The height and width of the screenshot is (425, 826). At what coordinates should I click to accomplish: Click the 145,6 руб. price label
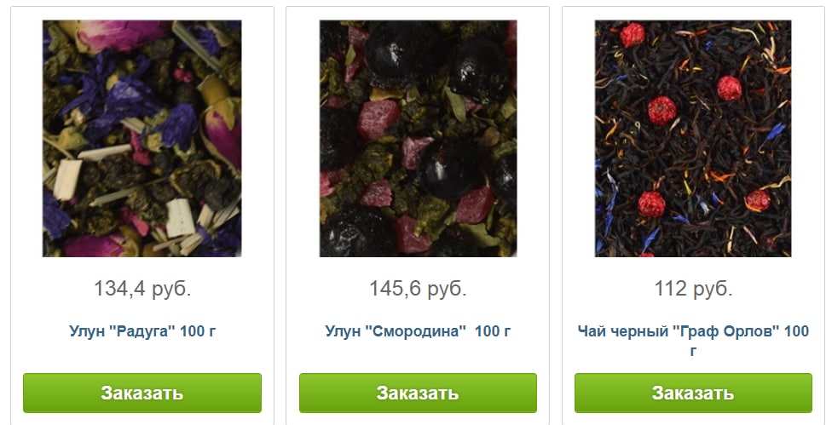[x=418, y=289]
